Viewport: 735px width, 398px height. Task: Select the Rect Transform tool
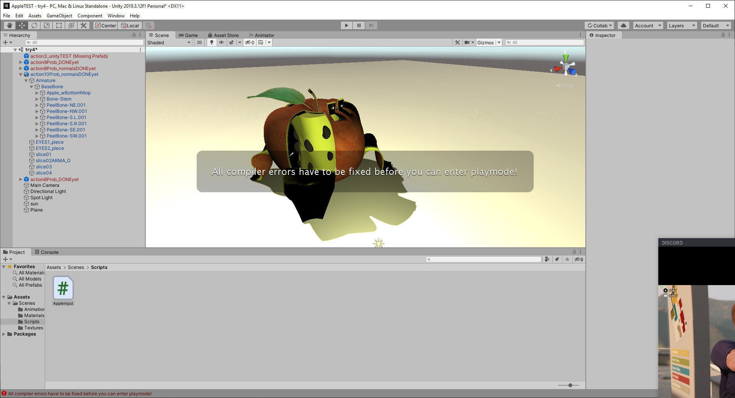pos(59,25)
